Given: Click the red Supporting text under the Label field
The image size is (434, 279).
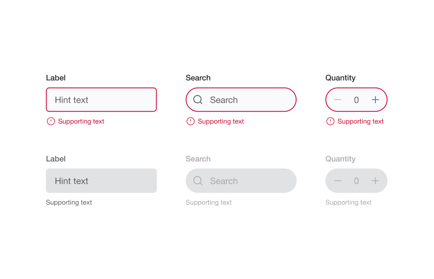Looking at the screenshot, I should click(x=81, y=121).
